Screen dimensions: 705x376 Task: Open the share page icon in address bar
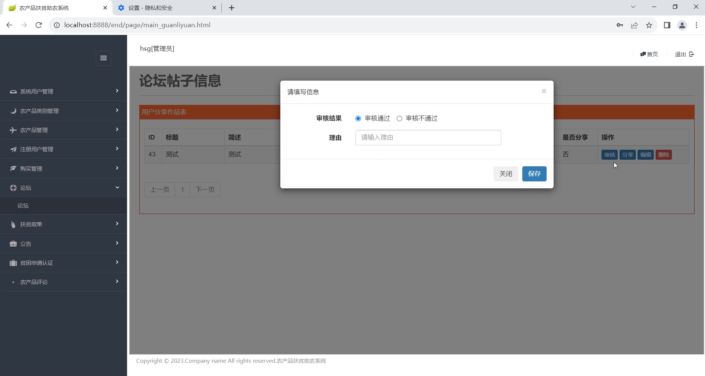tap(634, 25)
